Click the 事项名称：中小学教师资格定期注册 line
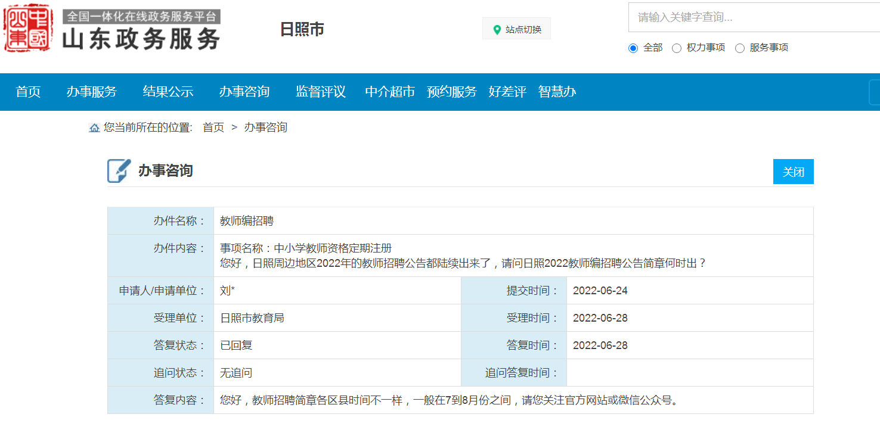The height and width of the screenshot is (439, 880). [x=306, y=248]
